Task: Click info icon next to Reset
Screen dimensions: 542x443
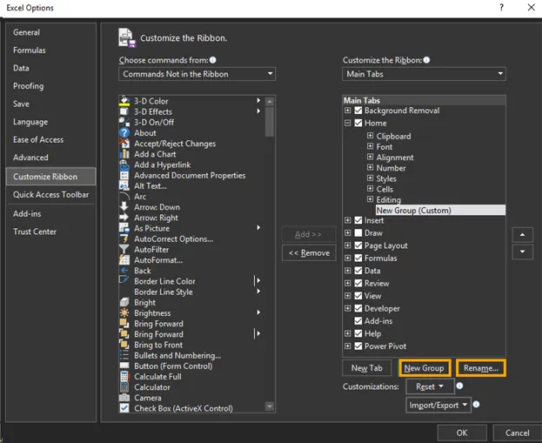Action: tap(459, 386)
